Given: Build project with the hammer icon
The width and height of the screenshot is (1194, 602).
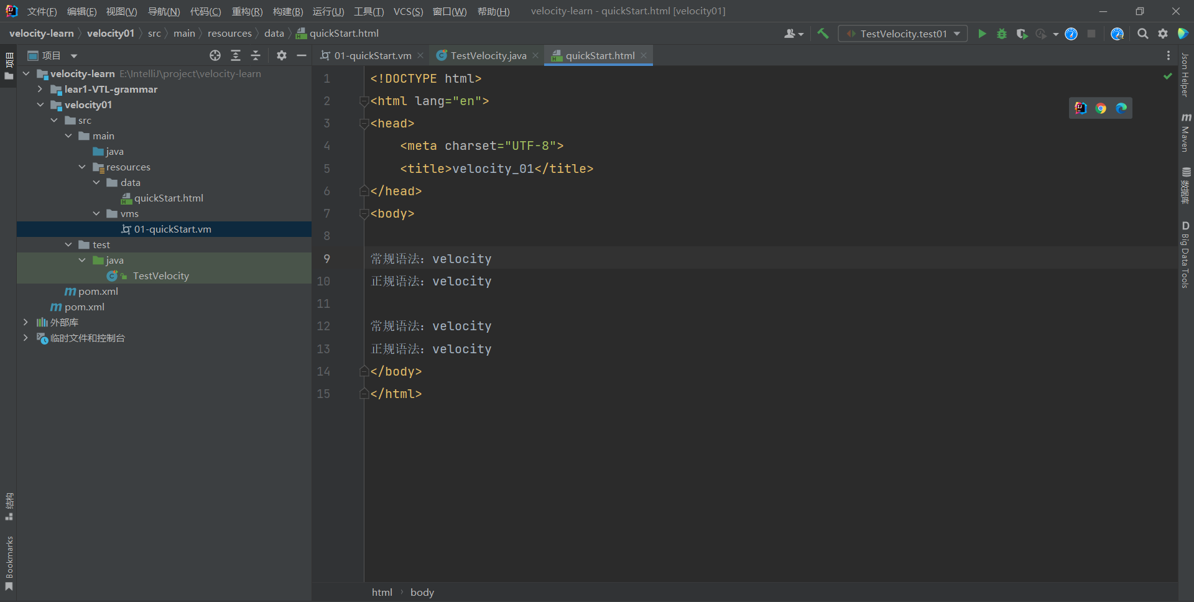Looking at the screenshot, I should click(x=823, y=34).
